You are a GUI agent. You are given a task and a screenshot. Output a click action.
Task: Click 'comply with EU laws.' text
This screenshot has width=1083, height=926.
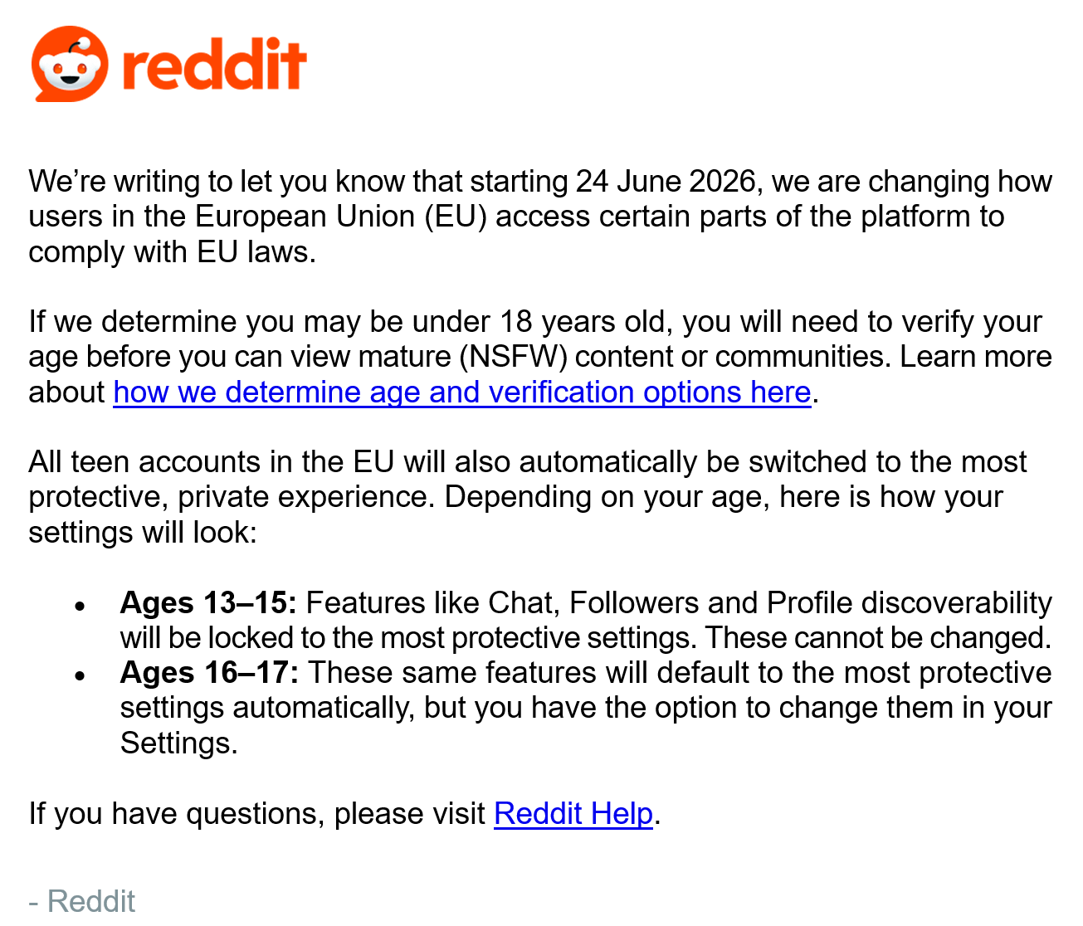(173, 252)
